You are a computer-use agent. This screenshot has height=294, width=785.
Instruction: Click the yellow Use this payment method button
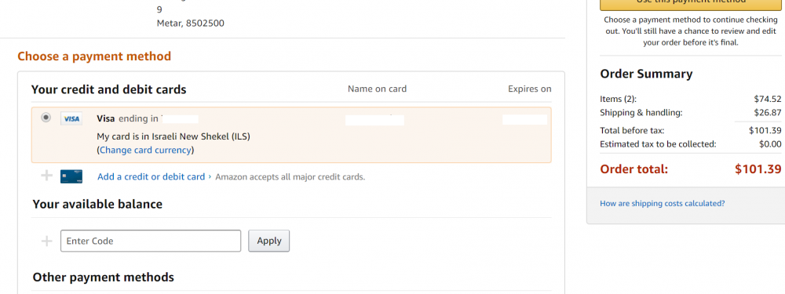[690, 4]
